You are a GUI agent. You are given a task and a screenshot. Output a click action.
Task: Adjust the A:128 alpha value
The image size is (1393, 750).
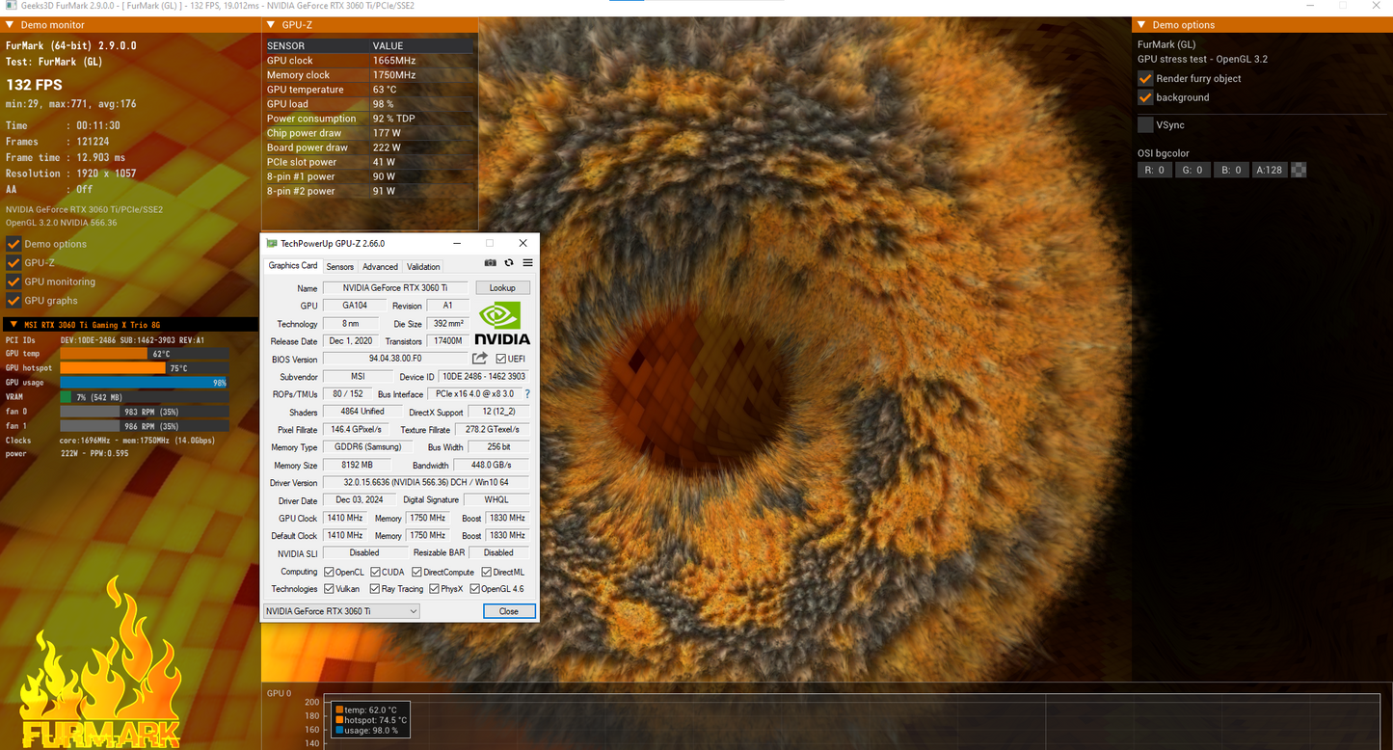tap(1270, 170)
